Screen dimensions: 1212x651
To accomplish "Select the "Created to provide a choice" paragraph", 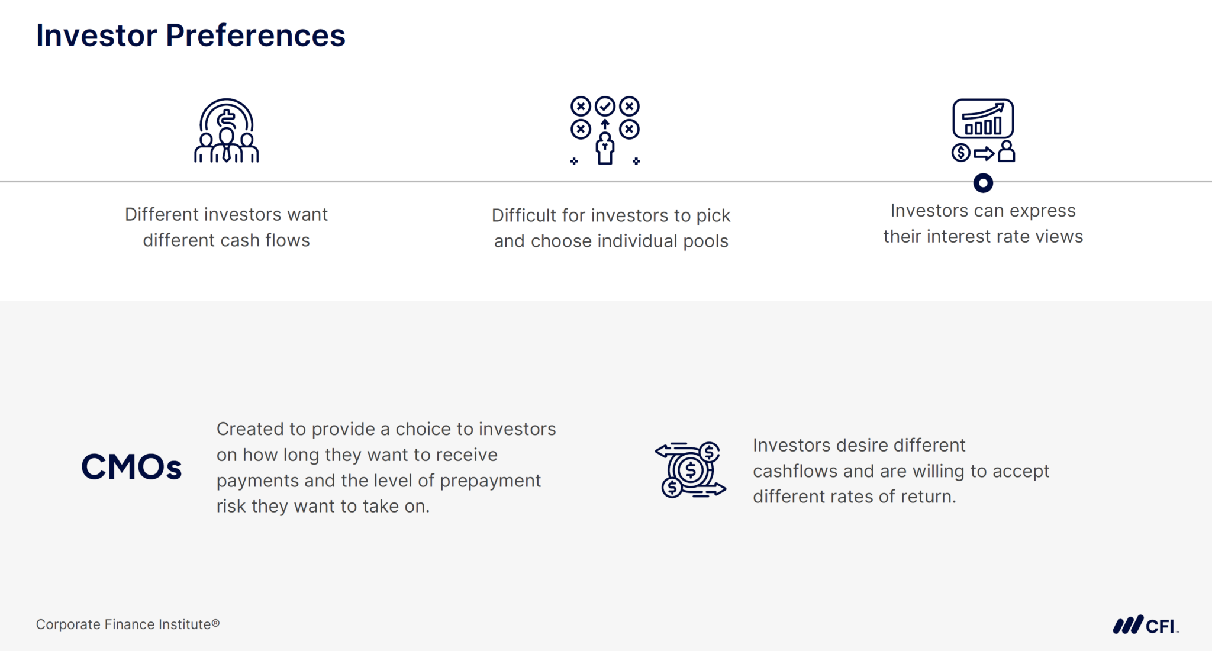I will point(386,468).
